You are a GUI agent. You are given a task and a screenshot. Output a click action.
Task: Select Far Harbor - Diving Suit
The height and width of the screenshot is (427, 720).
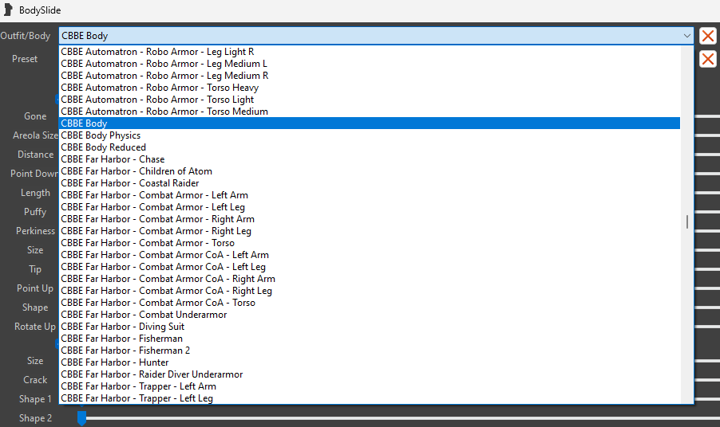370,326
